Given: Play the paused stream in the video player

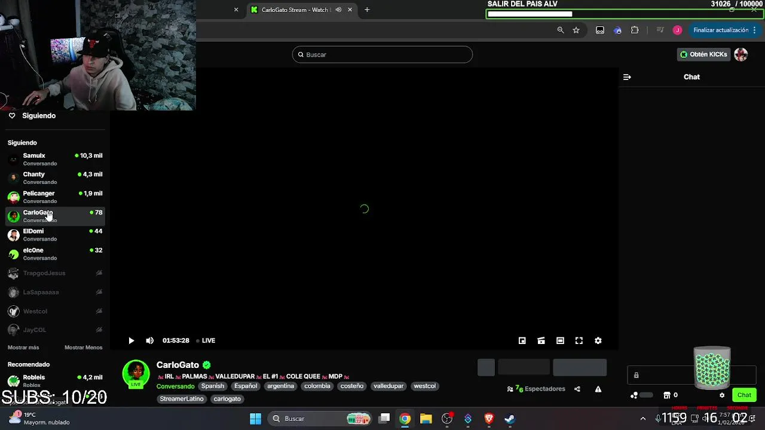Looking at the screenshot, I should coord(131,340).
